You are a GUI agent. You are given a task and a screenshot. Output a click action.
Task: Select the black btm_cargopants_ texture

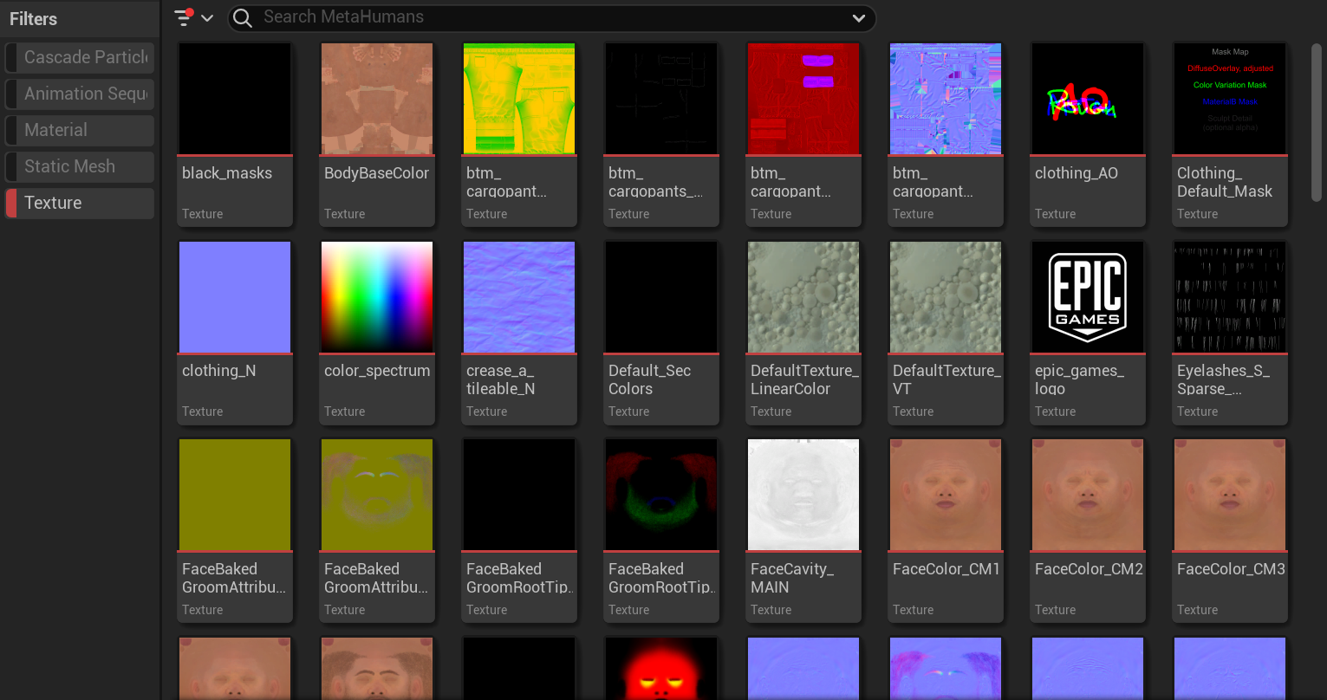[661, 134]
